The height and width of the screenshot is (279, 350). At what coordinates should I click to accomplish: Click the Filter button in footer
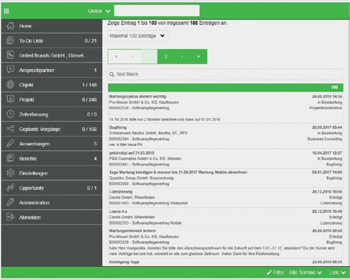[275, 273]
